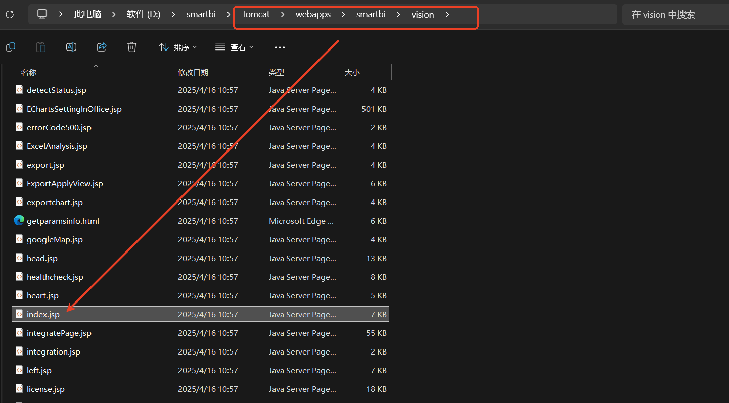The image size is (729, 403).
Task: Click the file icon of index.jsp
Action: (x=19, y=314)
